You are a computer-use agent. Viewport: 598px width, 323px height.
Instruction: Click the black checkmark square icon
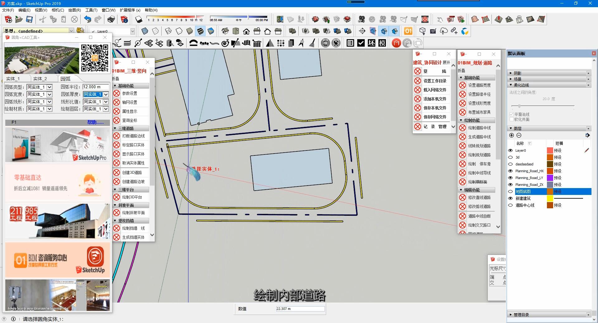pyautogui.click(x=361, y=43)
